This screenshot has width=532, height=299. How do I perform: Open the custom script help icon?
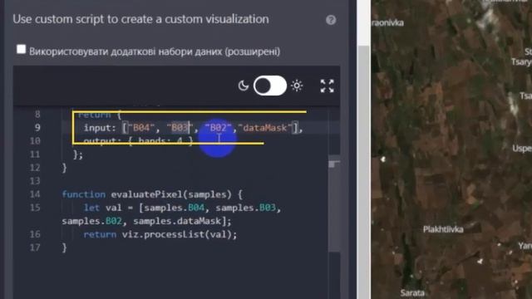click(331, 20)
